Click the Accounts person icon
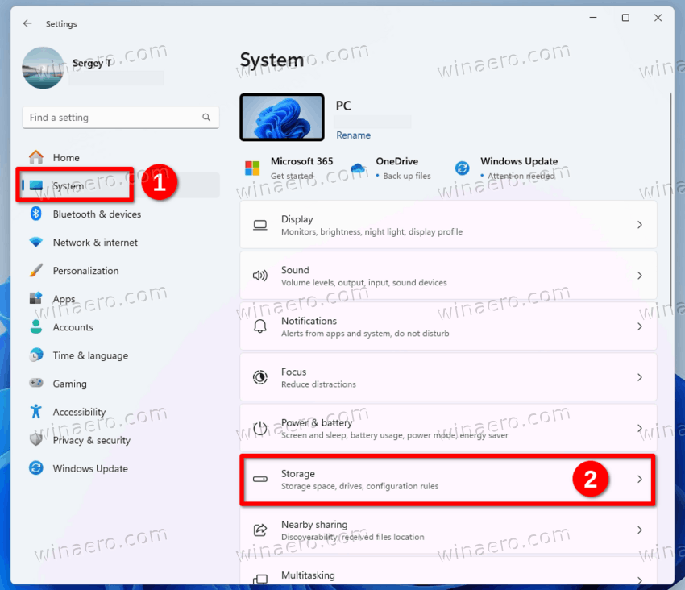 36,327
